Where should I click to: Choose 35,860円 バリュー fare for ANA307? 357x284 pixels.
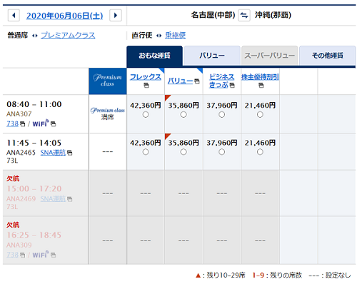pos(183,115)
